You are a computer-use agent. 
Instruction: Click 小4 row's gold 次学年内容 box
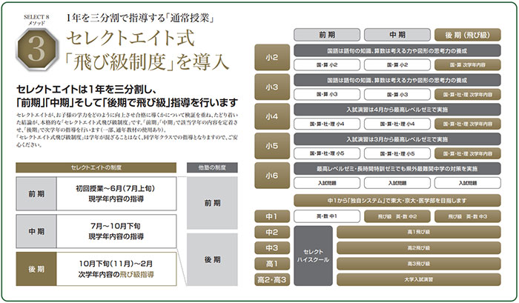tap(467, 124)
